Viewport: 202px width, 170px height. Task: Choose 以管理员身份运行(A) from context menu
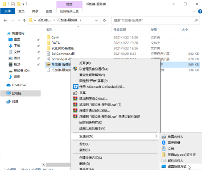[94, 69]
